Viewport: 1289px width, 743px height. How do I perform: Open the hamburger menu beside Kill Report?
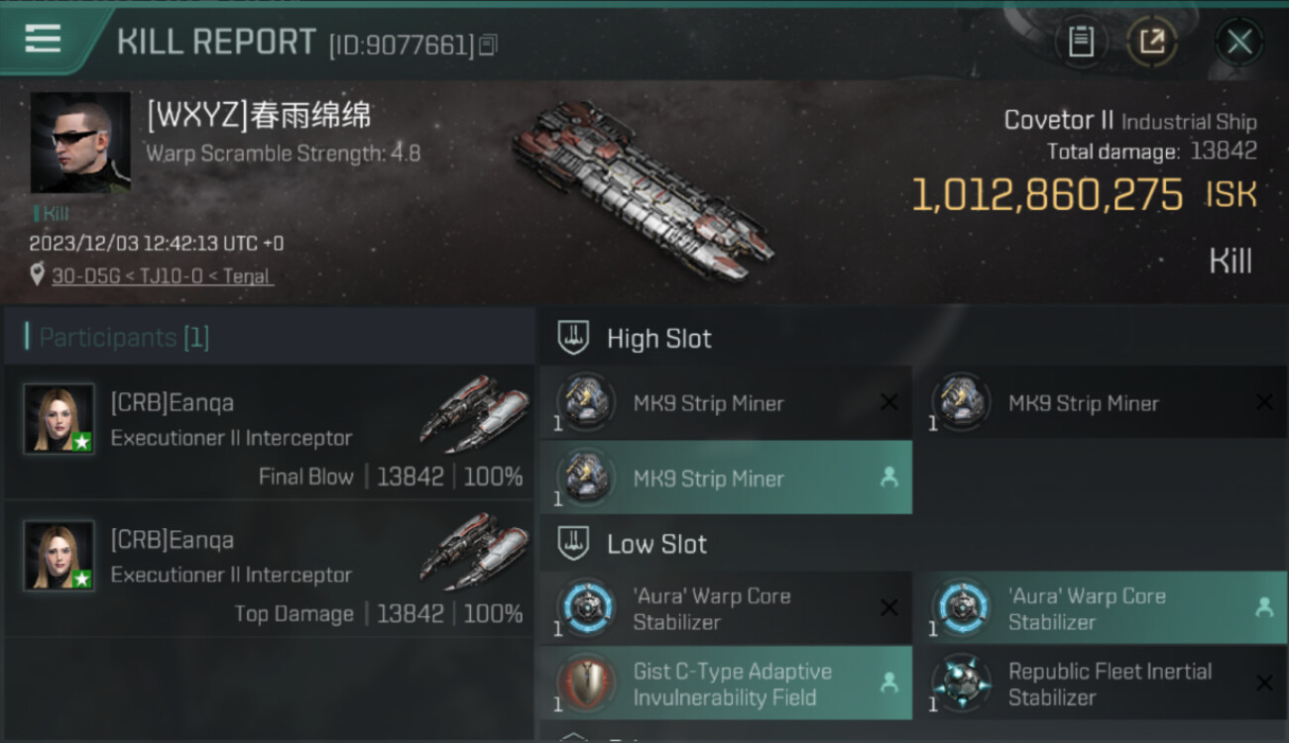43,39
